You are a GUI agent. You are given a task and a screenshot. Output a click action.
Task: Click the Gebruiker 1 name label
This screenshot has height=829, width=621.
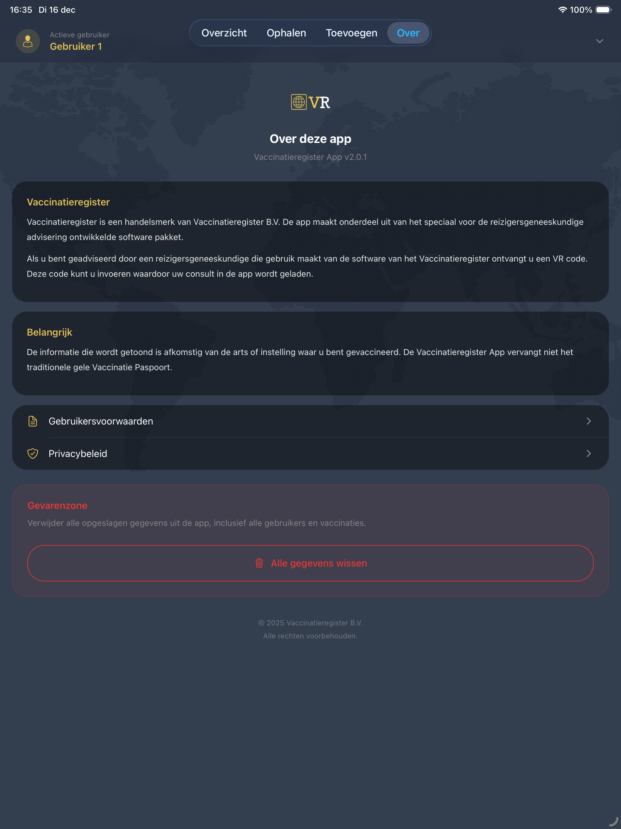[76, 46]
